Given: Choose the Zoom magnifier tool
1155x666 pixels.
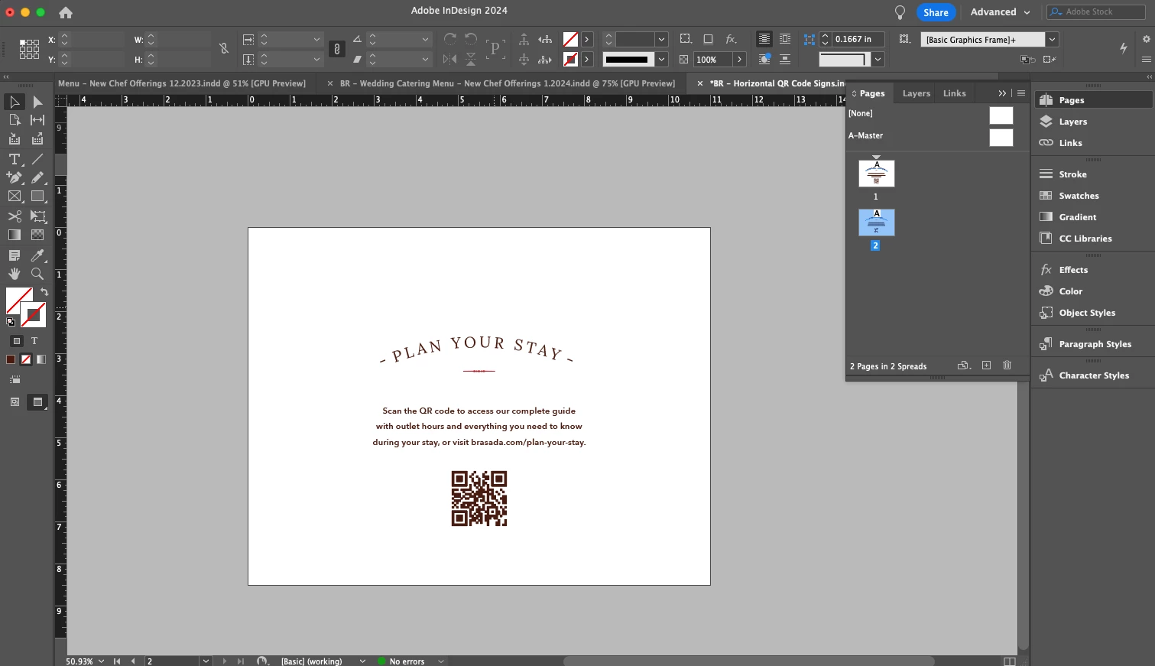Looking at the screenshot, I should click(x=37, y=274).
